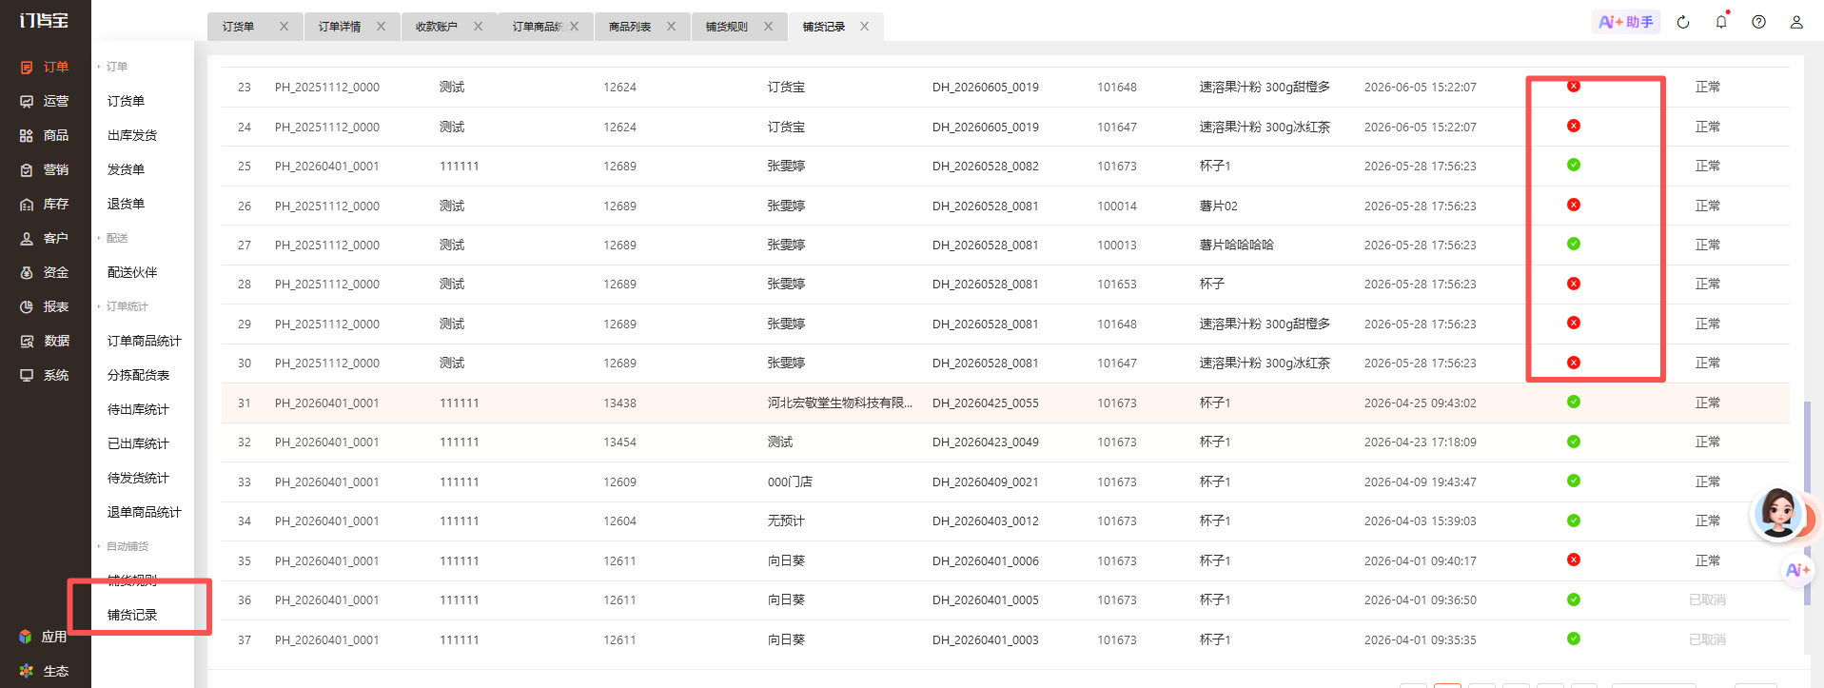Click order number DH_20260425_0055

point(985,403)
